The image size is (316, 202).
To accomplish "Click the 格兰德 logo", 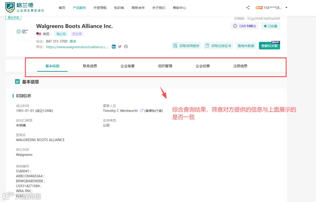I will pyautogui.click(x=25, y=7).
